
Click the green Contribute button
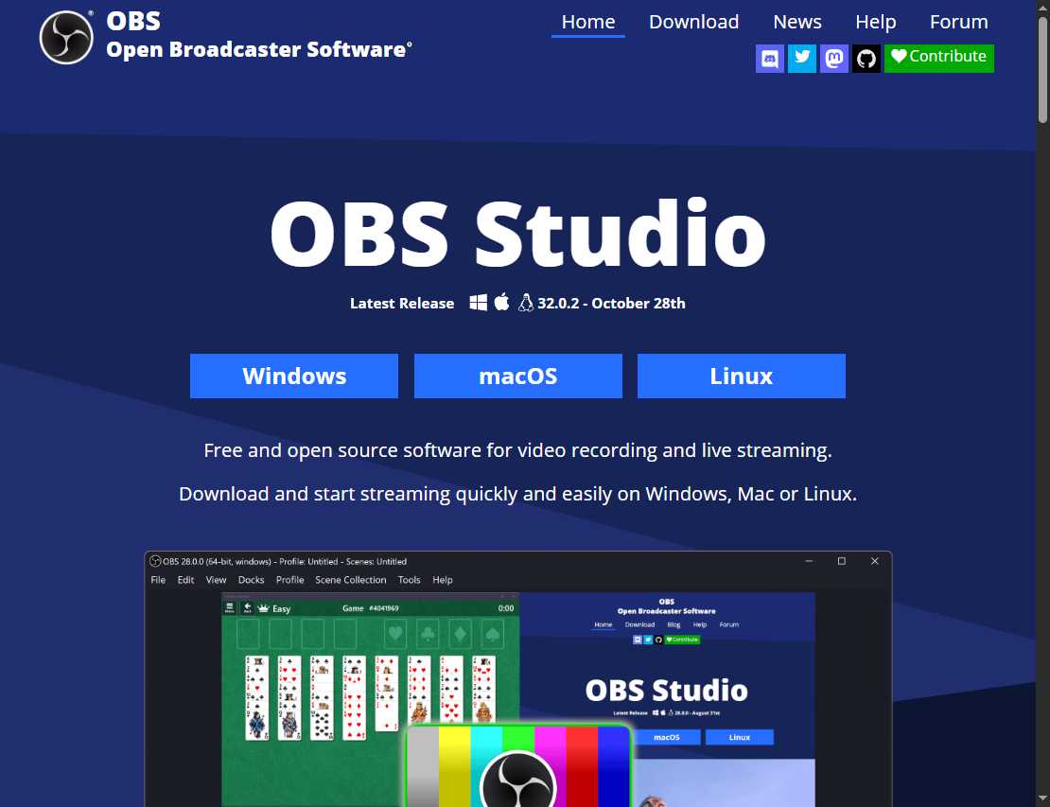938,58
